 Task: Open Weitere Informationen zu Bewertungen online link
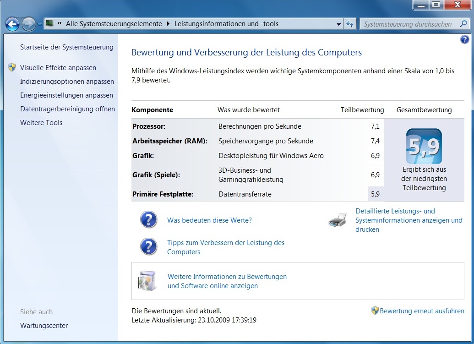pyautogui.click(x=227, y=281)
